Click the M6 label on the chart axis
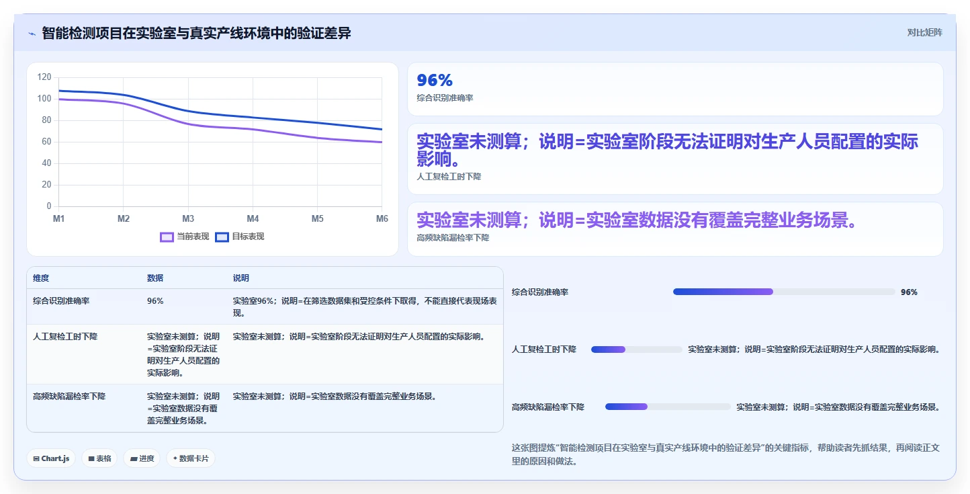 382,218
